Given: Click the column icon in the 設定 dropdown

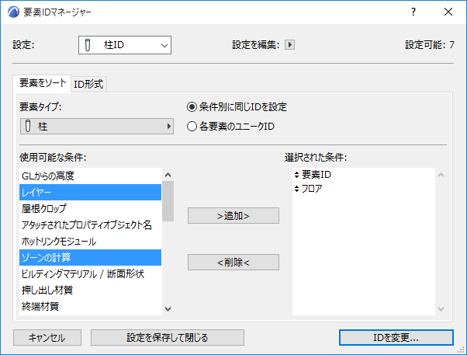Looking at the screenshot, I should (x=90, y=46).
